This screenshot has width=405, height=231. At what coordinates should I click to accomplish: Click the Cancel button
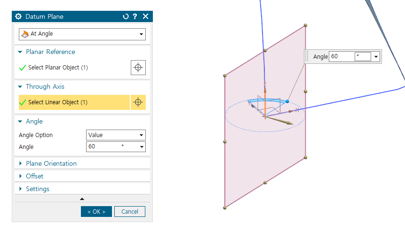(130, 212)
